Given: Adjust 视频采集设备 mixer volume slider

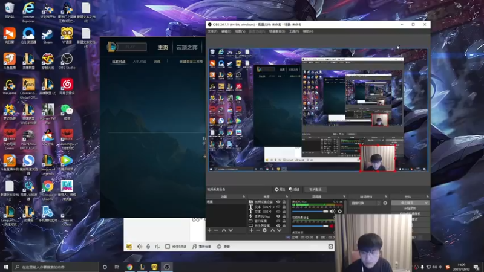Looking at the screenshot, I should point(310,226).
